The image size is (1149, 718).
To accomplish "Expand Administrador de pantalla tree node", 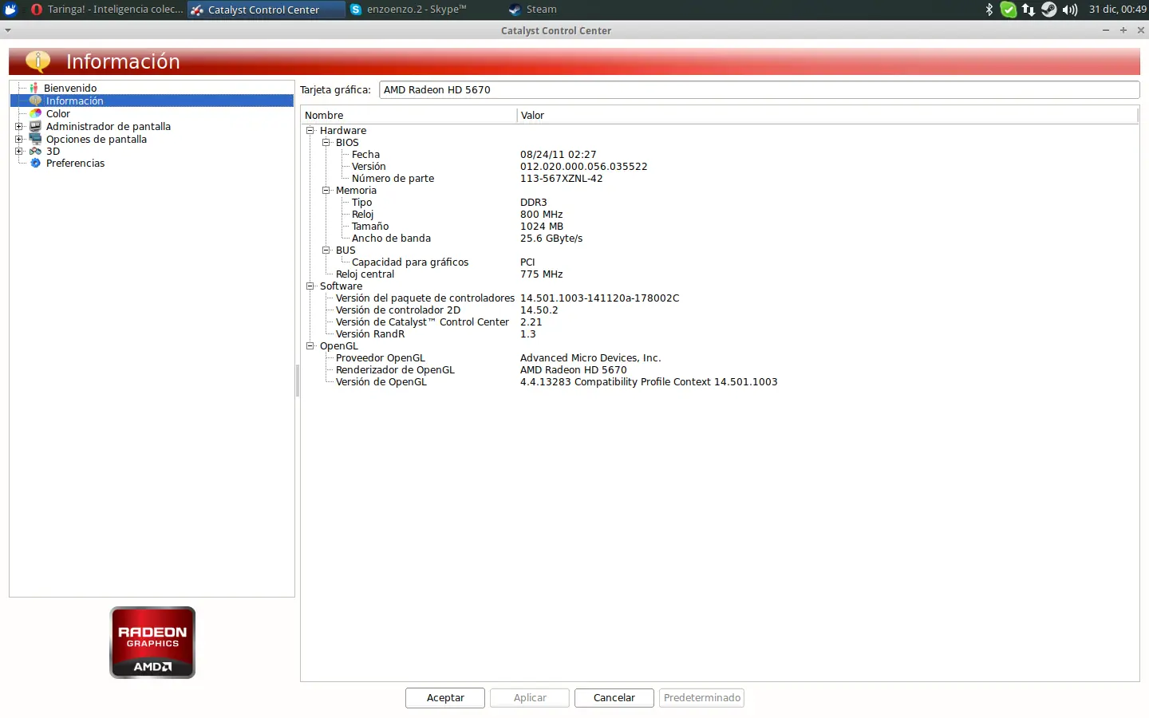I will (19, 126).
